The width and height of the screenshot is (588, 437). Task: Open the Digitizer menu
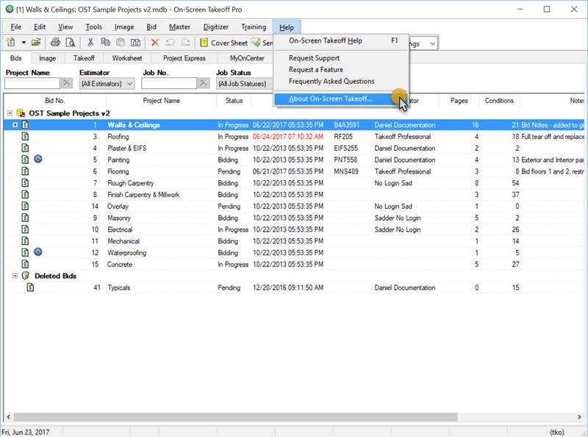point(216,27)
